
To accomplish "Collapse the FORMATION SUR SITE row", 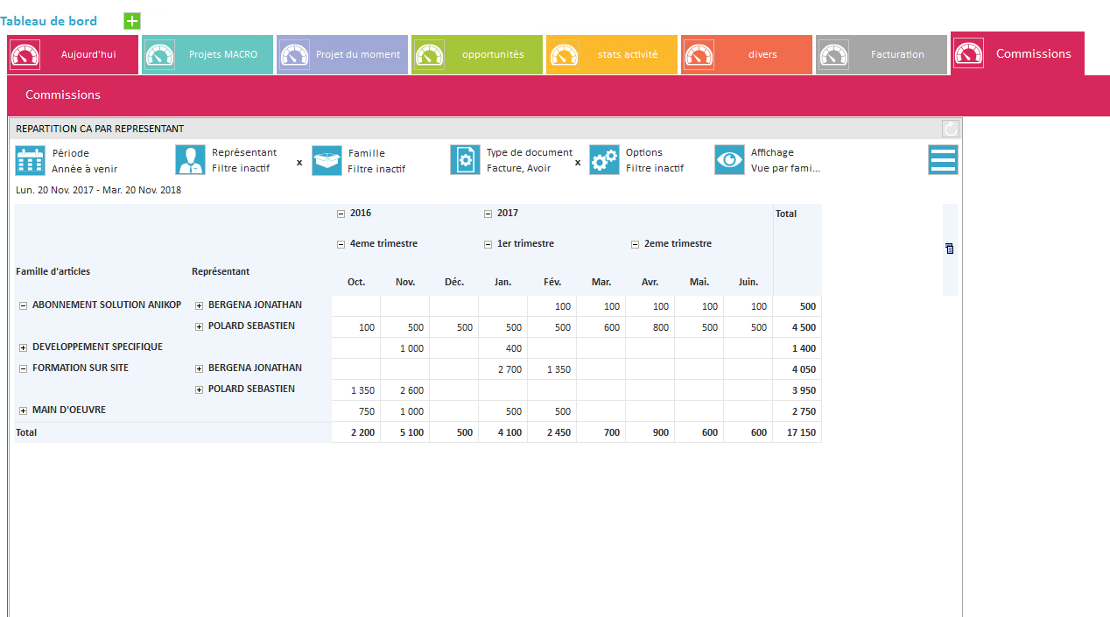I will (23, 368).
